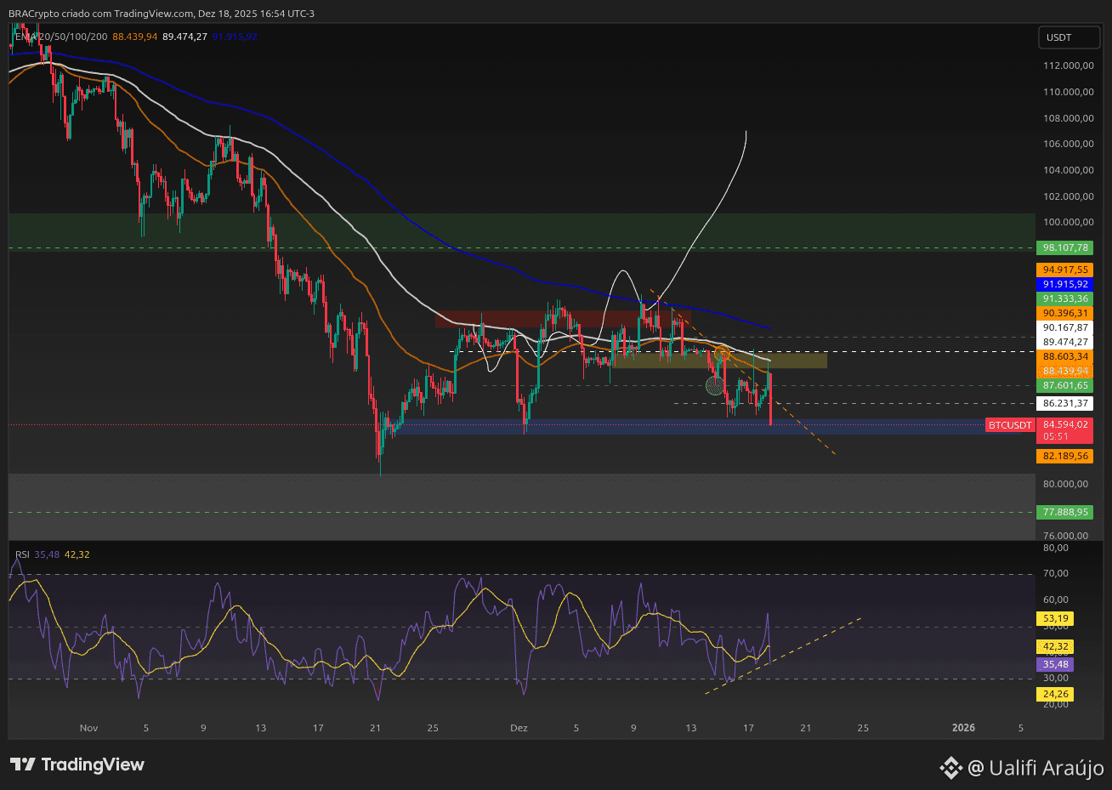Click the Dez label on time axis
This screenshot has height=790, width=1112.
coord(519,728)
